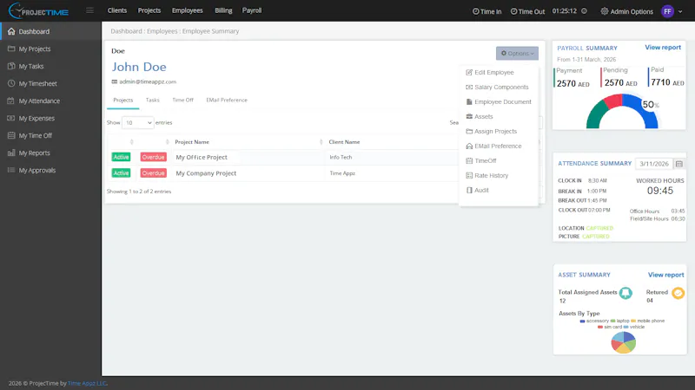Click the My Projects folder icon
The height and width of the screenshot is (390, 695).
point(11,49)
